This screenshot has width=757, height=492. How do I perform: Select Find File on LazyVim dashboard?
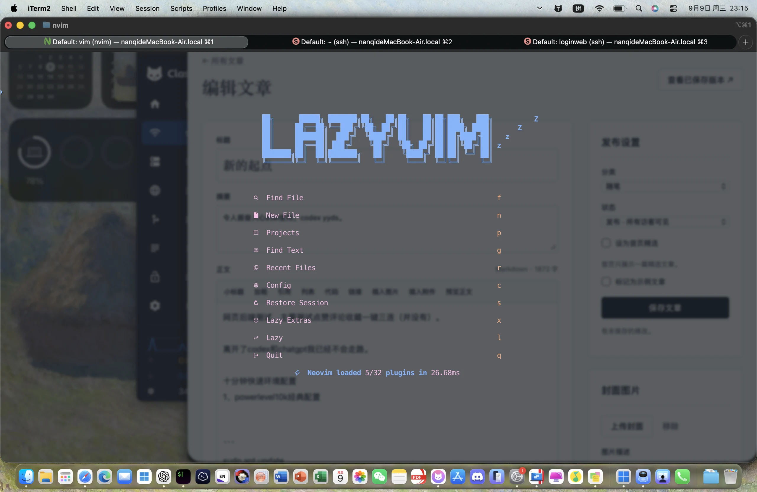(377, 198)
